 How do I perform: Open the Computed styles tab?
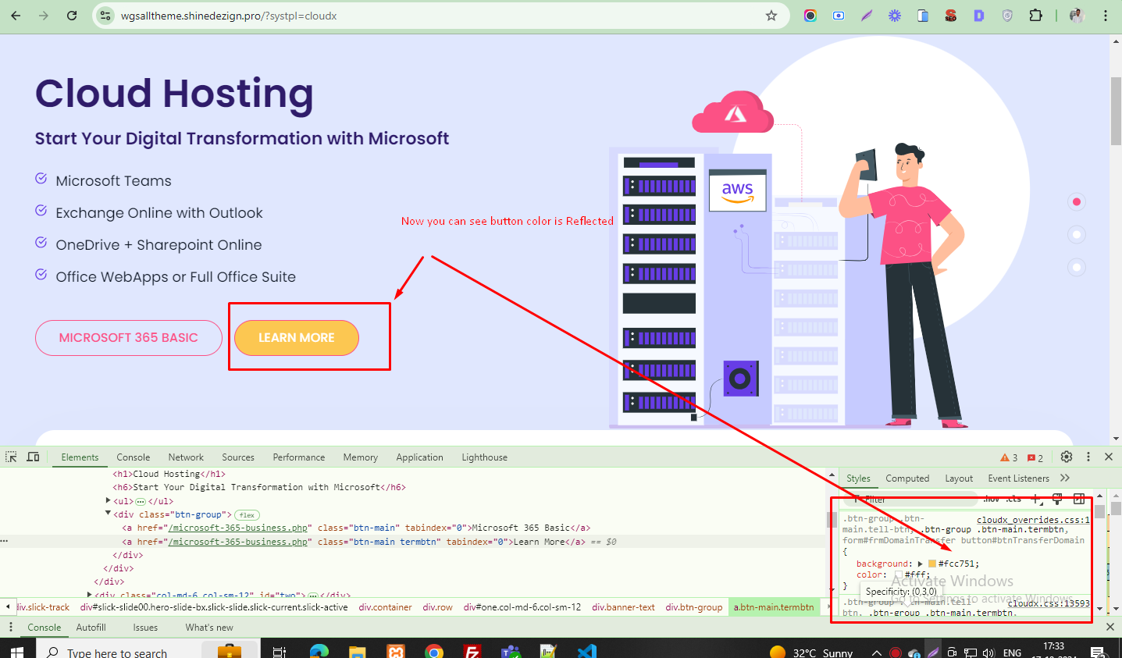coord(907,478)
